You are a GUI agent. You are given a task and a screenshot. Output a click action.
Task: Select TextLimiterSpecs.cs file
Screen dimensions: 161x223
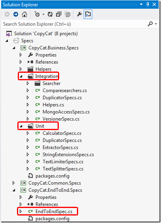point(63,162)
